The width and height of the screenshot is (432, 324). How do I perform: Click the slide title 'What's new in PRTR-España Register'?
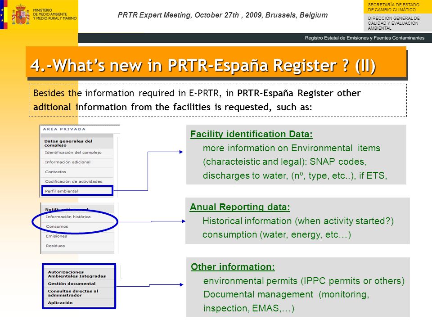203,65
